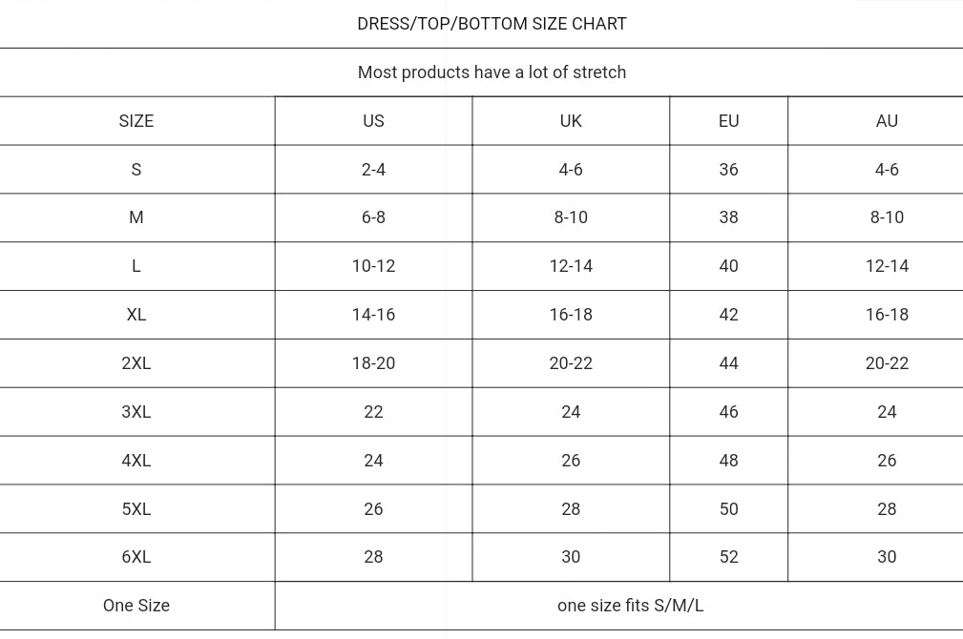Select the EU column header
Screen dimensions: 963x639
pos(728,121)
